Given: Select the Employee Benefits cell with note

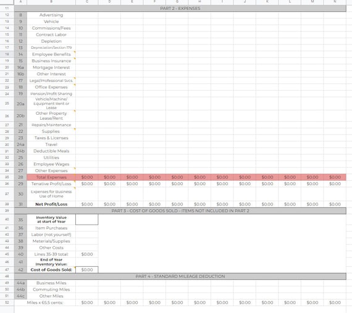Looking at the screenshot, I should click(51, 54).
